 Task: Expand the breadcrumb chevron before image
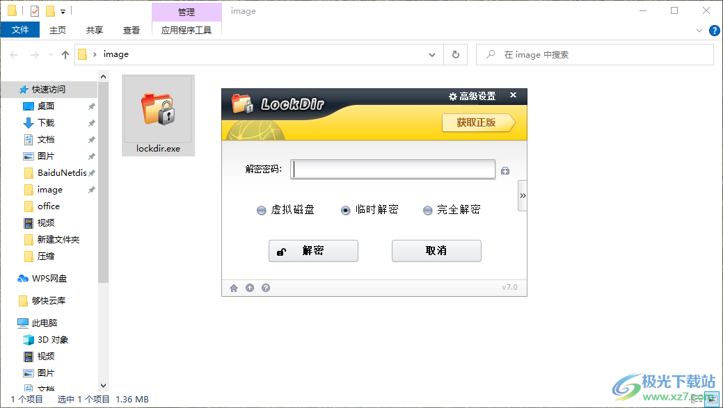click(95, 54)
